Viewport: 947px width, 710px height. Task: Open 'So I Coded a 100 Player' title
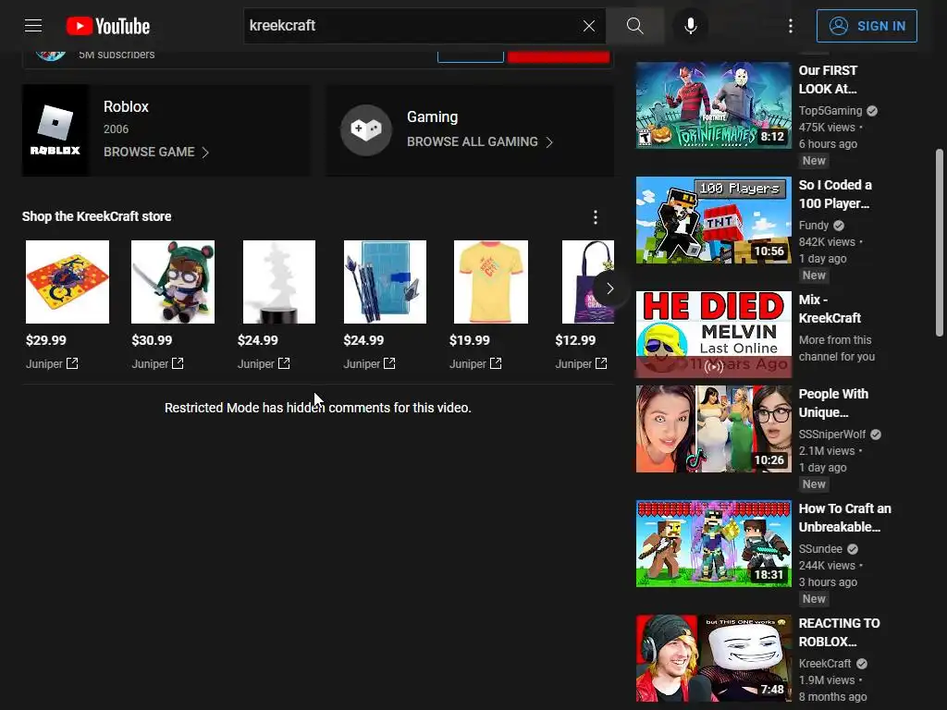click(x=835, y=194)
